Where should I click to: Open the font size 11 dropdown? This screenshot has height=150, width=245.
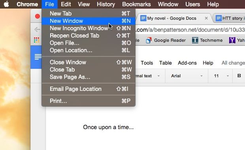point(221,76)
